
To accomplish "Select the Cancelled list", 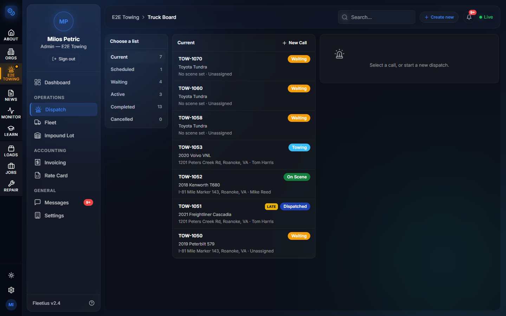I will pyautogui.click(x=136, y=119).
